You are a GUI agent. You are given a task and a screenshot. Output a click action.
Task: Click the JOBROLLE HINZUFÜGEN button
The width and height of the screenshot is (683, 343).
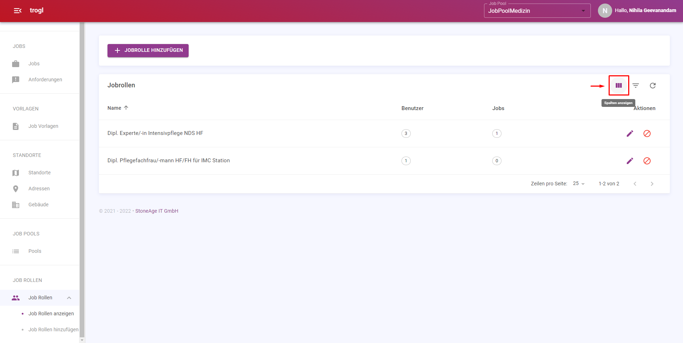coord(148,50)
